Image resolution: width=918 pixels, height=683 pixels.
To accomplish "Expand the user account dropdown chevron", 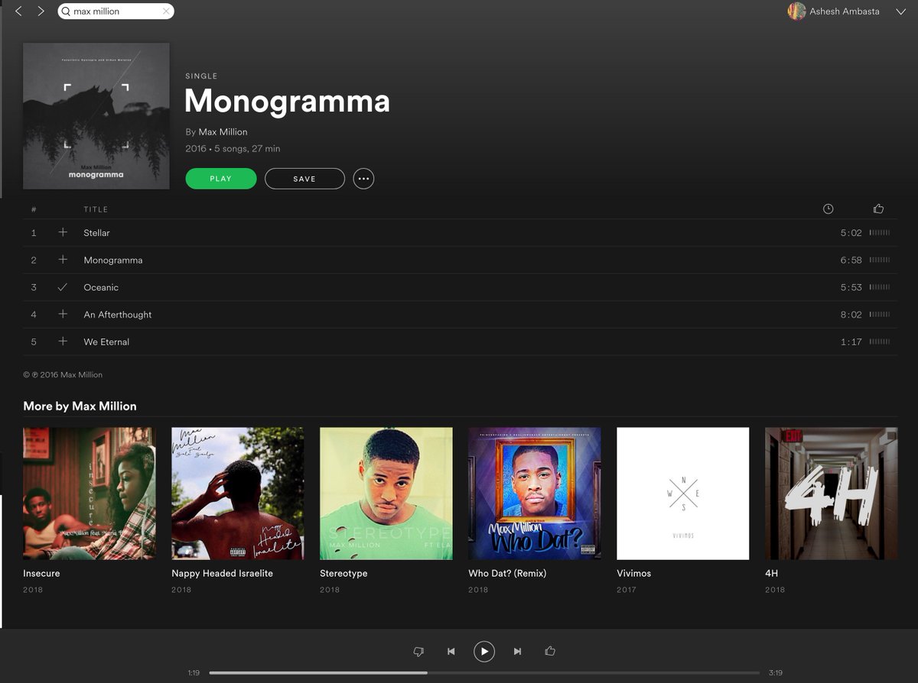I will (x=900, y=11).
